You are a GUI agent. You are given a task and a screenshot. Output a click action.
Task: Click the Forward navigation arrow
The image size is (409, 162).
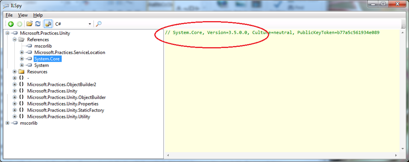tap(19, 24)
